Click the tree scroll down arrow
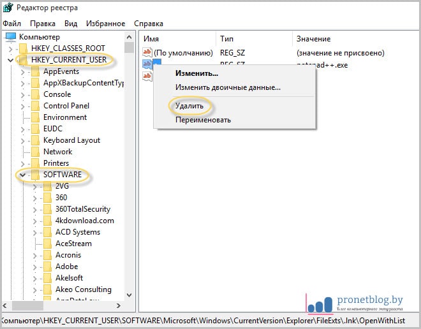The height and width of the screenshot is (329, 421). tap(129, 295)
